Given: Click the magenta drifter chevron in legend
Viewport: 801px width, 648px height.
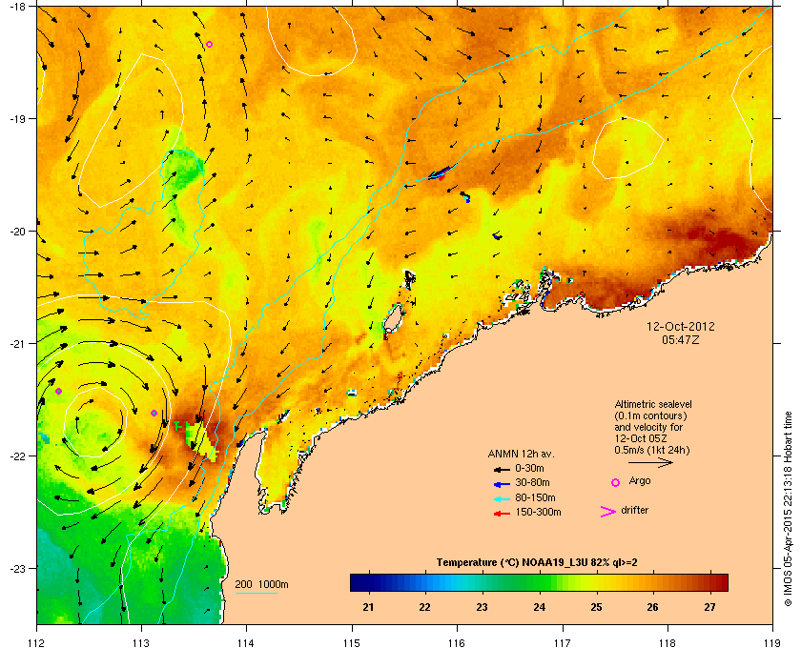Looking at the screenshot, I should coord(608,512).
